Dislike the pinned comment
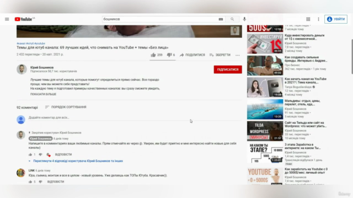Image resolution: width=353 pixels, height=198 pixels. pyautogui.click(x=40, y=155)
